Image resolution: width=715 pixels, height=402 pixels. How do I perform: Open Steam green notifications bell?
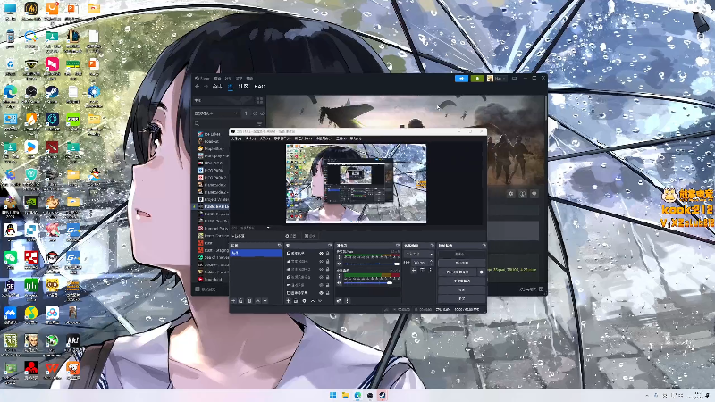pos(477,79)
